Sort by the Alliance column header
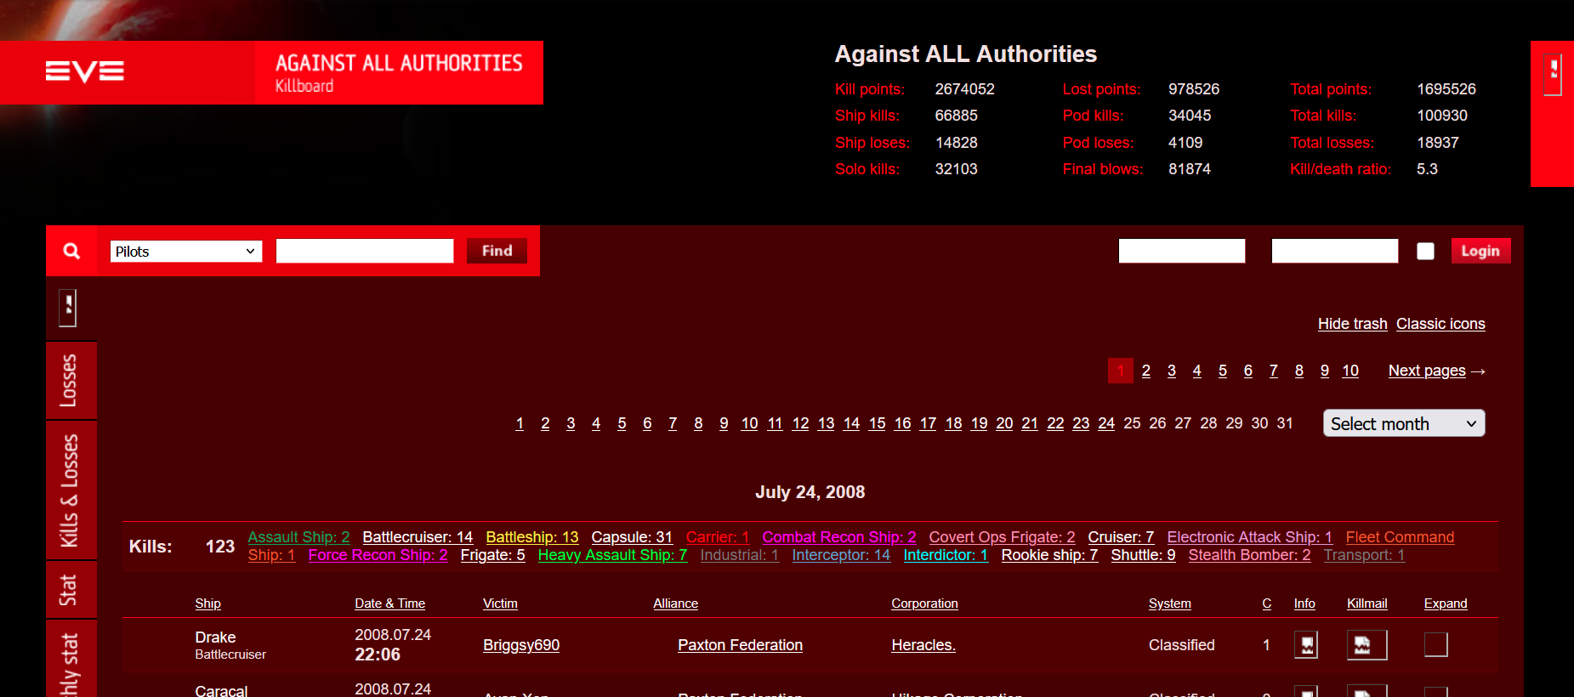The width and height of the screenshot is (1574, 697). 675,603
